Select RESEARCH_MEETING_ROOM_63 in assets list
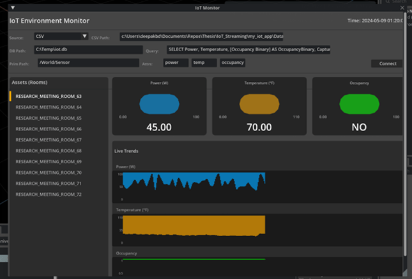This screenshot has width=412, height=279. (49, 97)
